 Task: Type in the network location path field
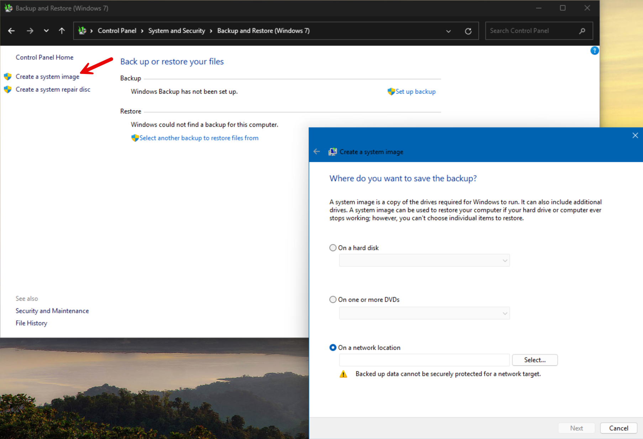423,360
